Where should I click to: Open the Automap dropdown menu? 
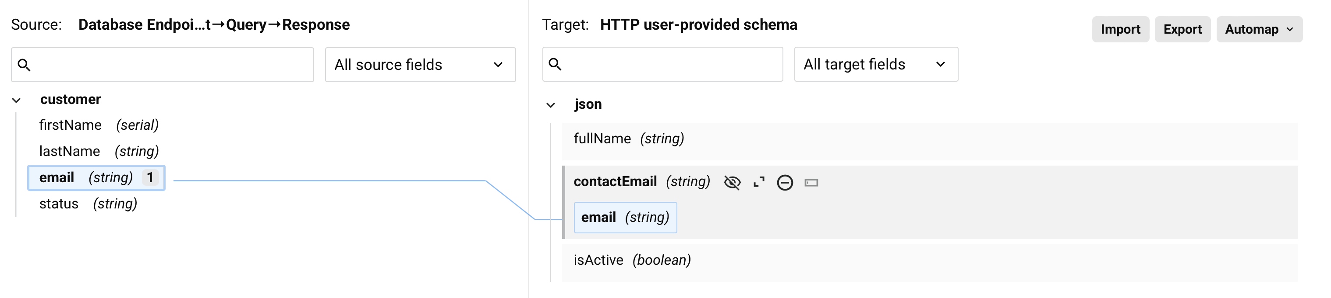tap(1259, 29)
